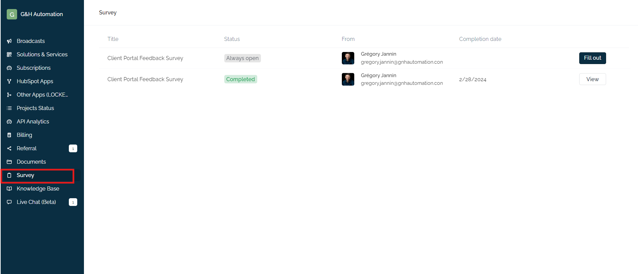Click the Completed status badge
Viewport: 638px width, 274px height.
point(240,79)
